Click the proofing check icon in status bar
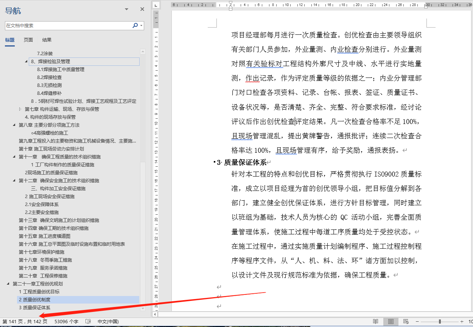This screenshot has width=473, height=327. [x=88, y=321]
